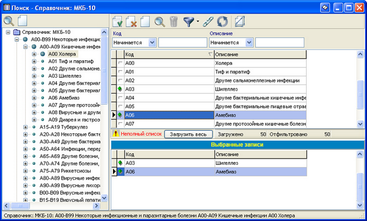Sort by the Описание column header in top grid

260,54
